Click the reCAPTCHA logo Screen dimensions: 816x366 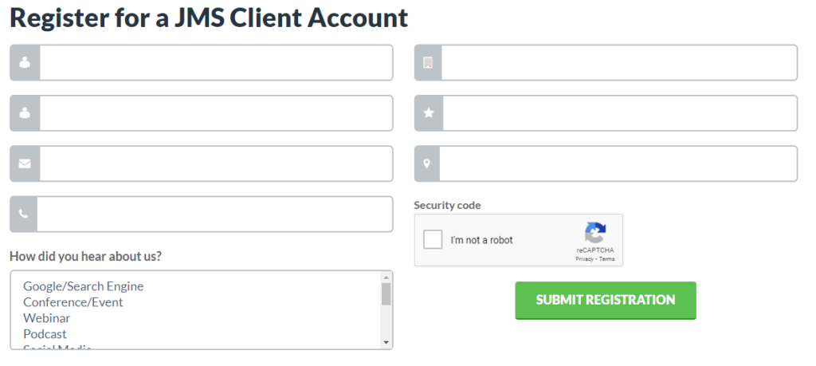tap(594, 233)
